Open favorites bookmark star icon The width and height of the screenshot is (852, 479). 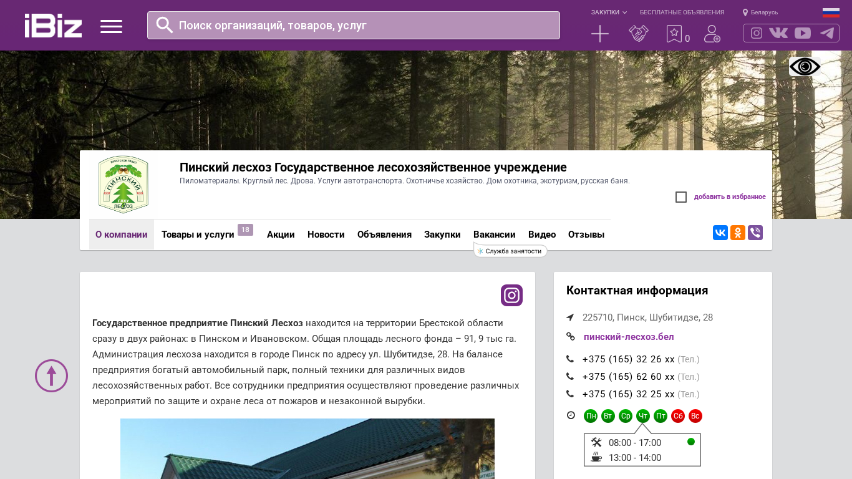(674, 34)
